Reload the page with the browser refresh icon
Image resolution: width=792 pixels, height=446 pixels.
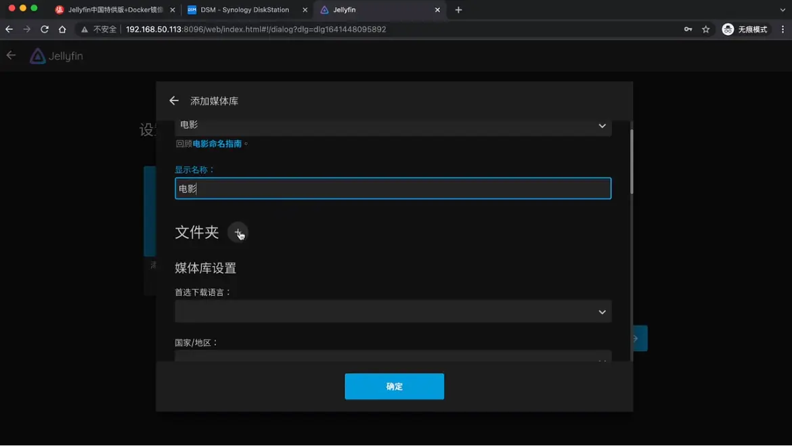(45, 29)
